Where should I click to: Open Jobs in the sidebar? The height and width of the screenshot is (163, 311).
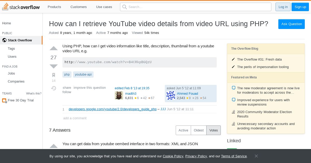11,73
